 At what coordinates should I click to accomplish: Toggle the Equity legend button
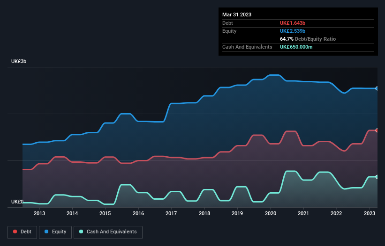click(55, 232)
